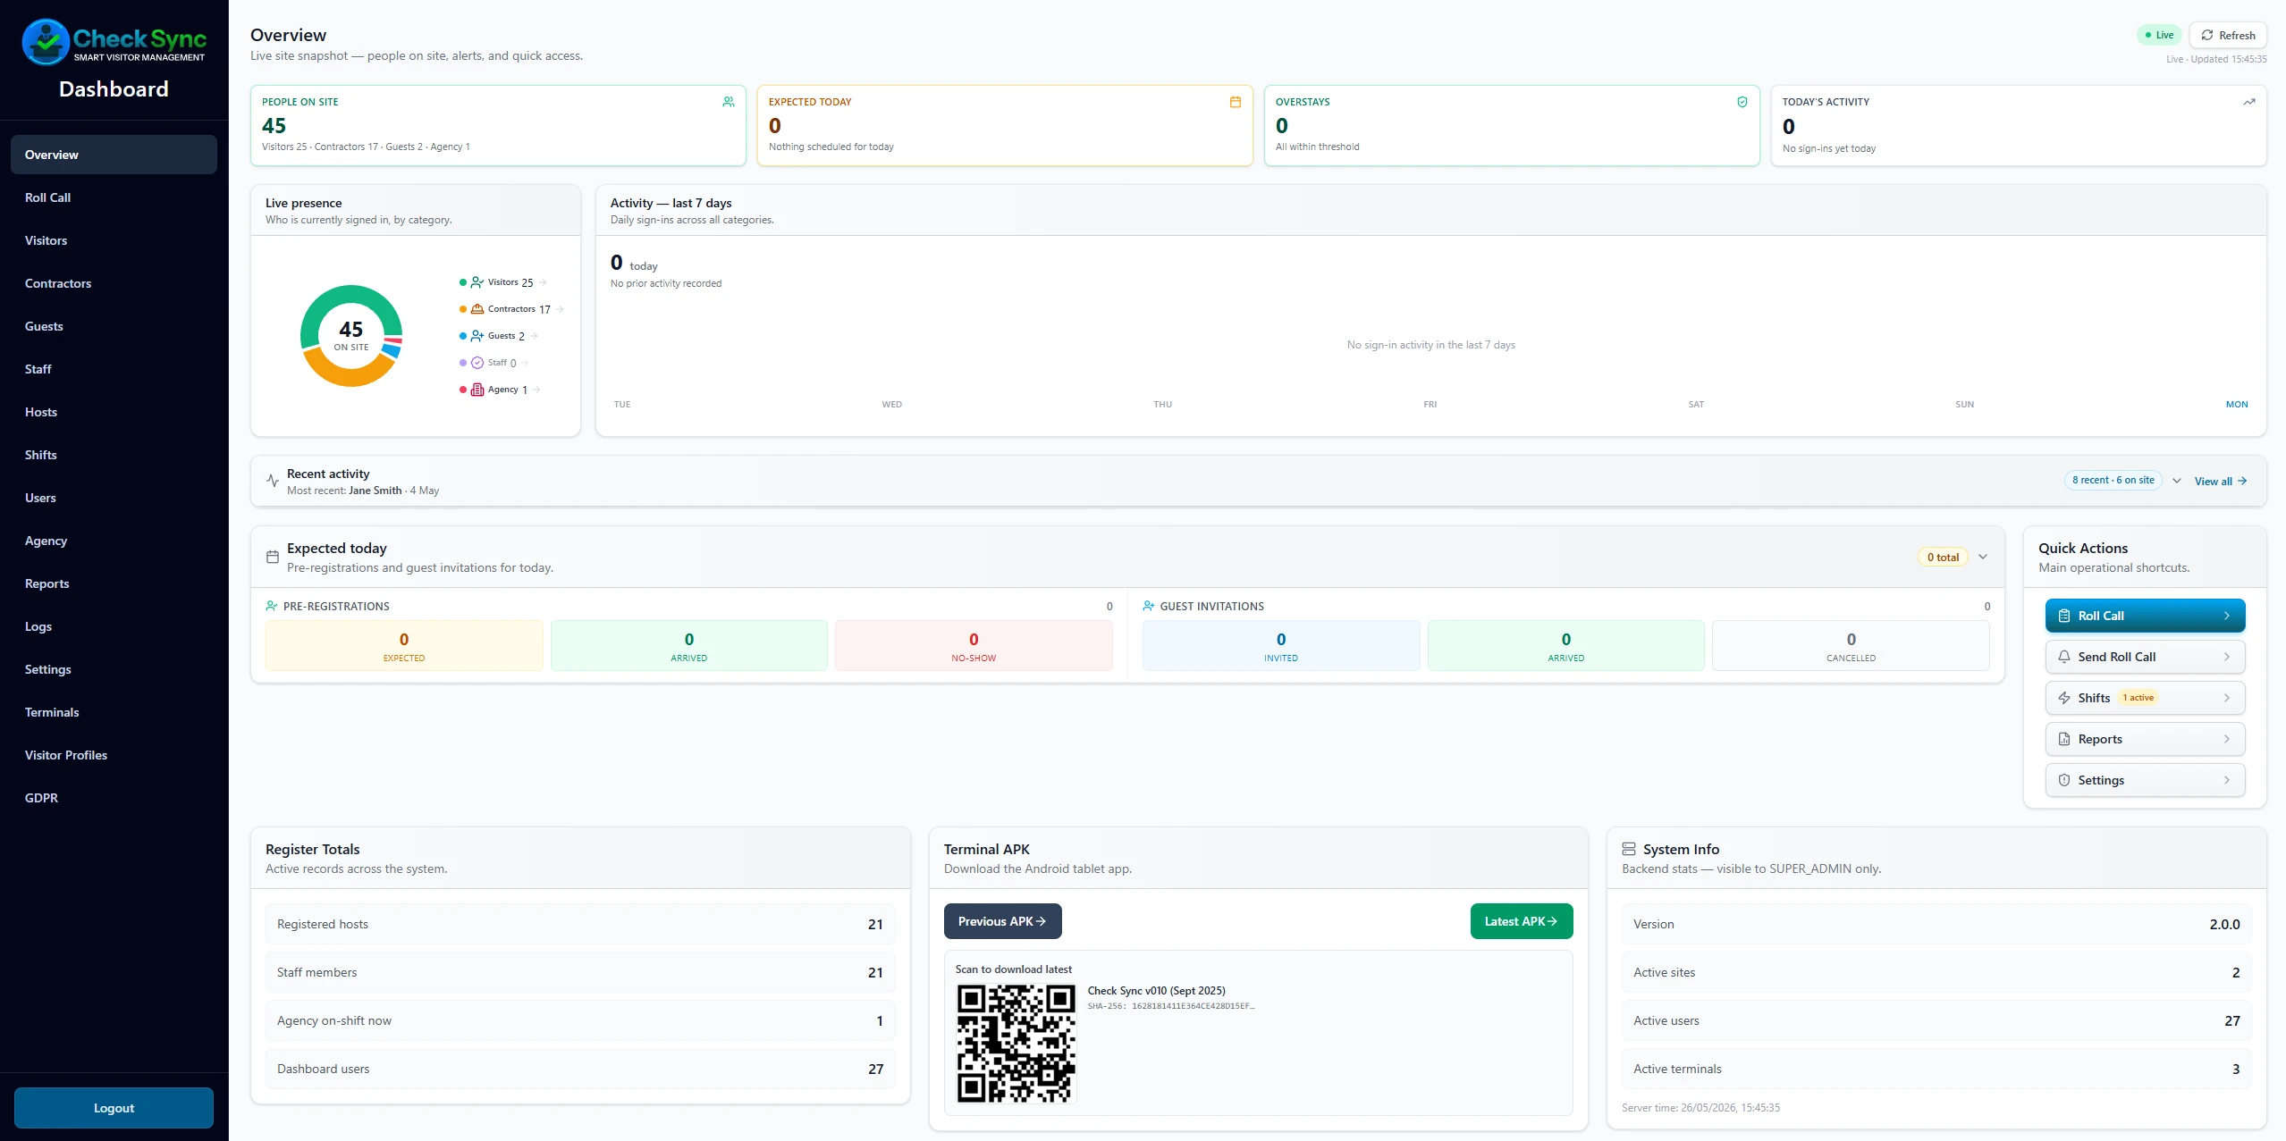The width and height of the screenshot is (2286, 1141).
Task: Click the bell icon on Send Roll Call
Action: click(x=2064, y=657)
